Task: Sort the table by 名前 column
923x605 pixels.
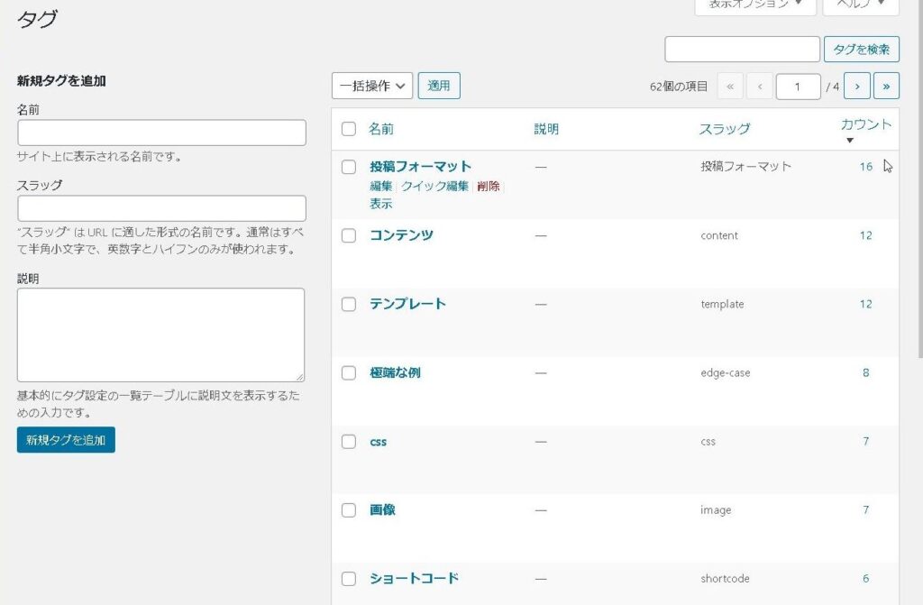Action: coord(381,129)
